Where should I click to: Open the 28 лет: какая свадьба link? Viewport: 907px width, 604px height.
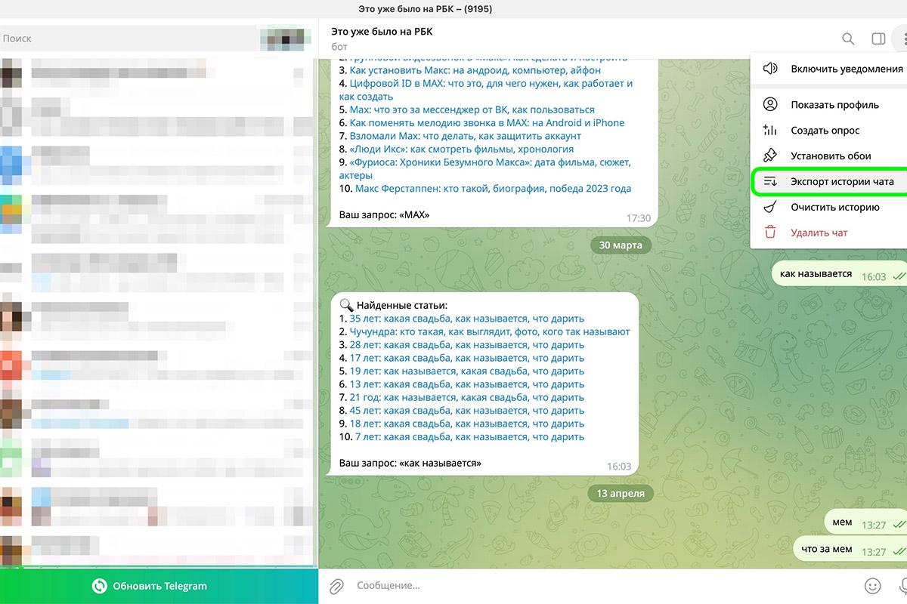click(466, 345)
